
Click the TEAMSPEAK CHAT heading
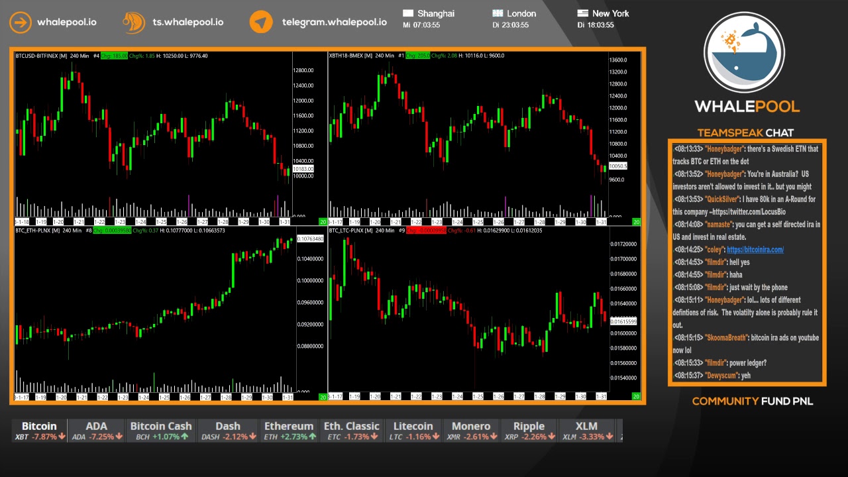tap(745, 132)
